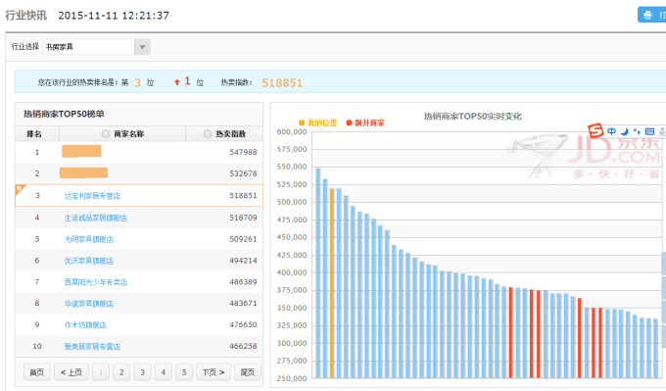Open the 达宝利家居专营店 store link
This screenshot has height=391, width=666.
point(92,196)
